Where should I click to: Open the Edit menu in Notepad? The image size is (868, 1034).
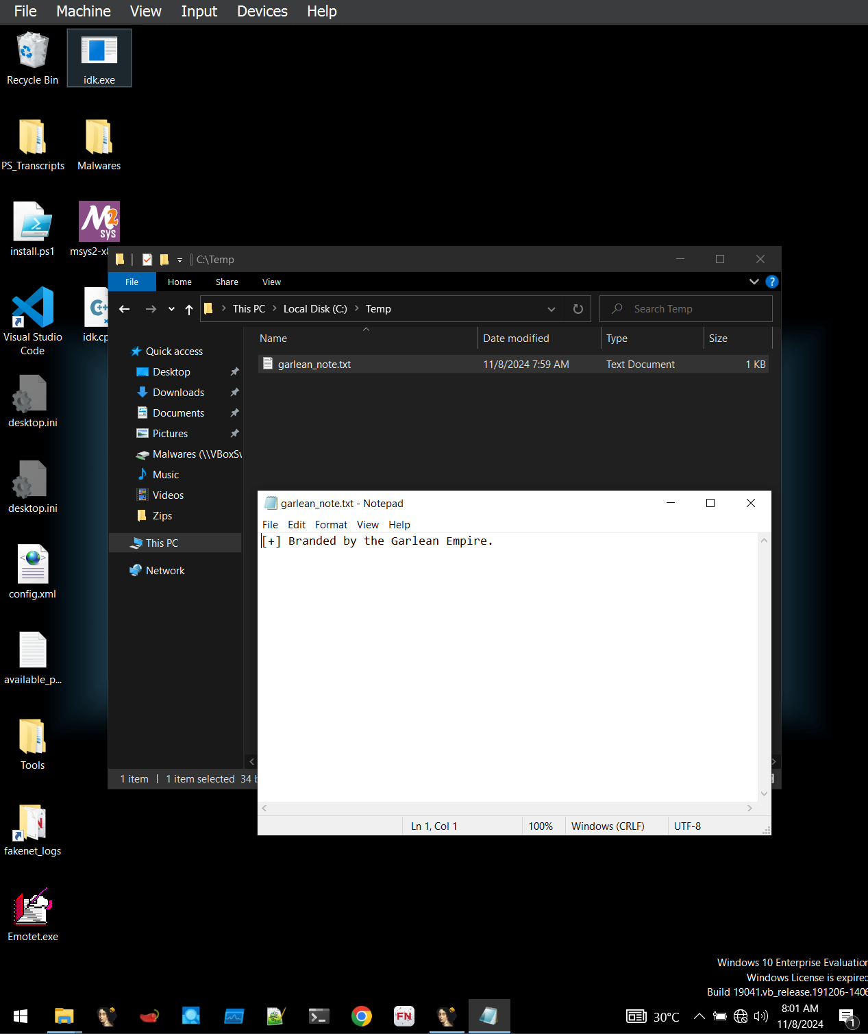[x=297, y=525]
